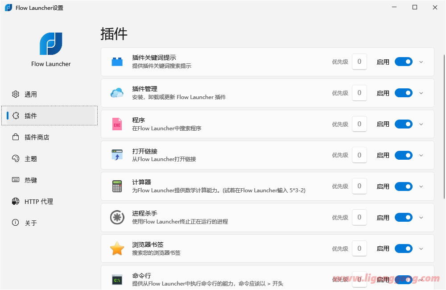Click the text 提供插件关键词搜索提示

(161, 66)
